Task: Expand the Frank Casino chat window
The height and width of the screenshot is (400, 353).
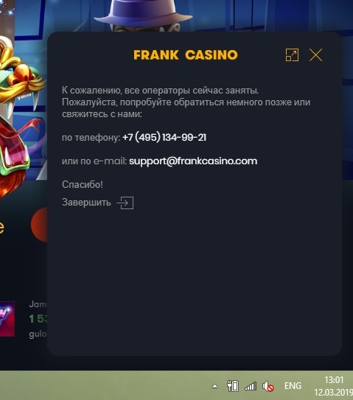Action: point(292,55)
